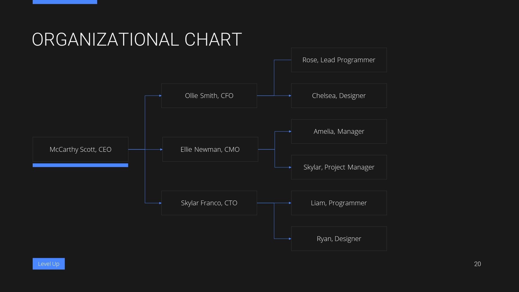Click the Liam, Programmer box

[339, 203]
